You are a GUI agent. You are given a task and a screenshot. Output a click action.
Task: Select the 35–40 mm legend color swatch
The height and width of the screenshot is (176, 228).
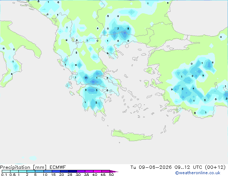89,171
